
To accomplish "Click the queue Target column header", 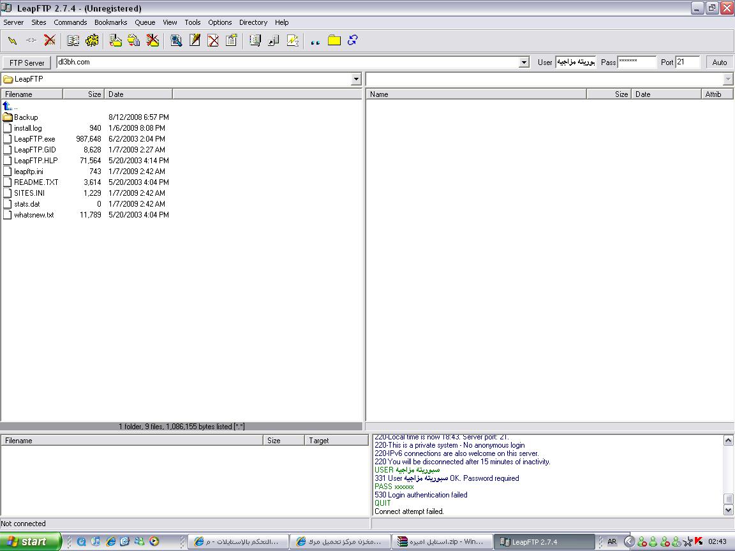I will click(337, 441).
